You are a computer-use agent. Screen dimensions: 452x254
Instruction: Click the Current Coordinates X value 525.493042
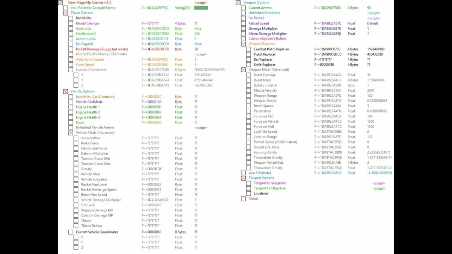[x=203, y=75]
